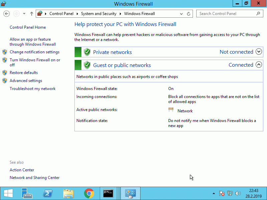Screen dimensions: 267x200
Task: Click the Search Control Panel field
Action: 230,14
